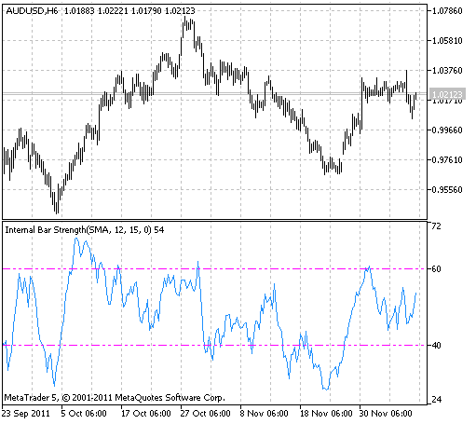Click the 23 Sep 2011 date label

(26, 414)
